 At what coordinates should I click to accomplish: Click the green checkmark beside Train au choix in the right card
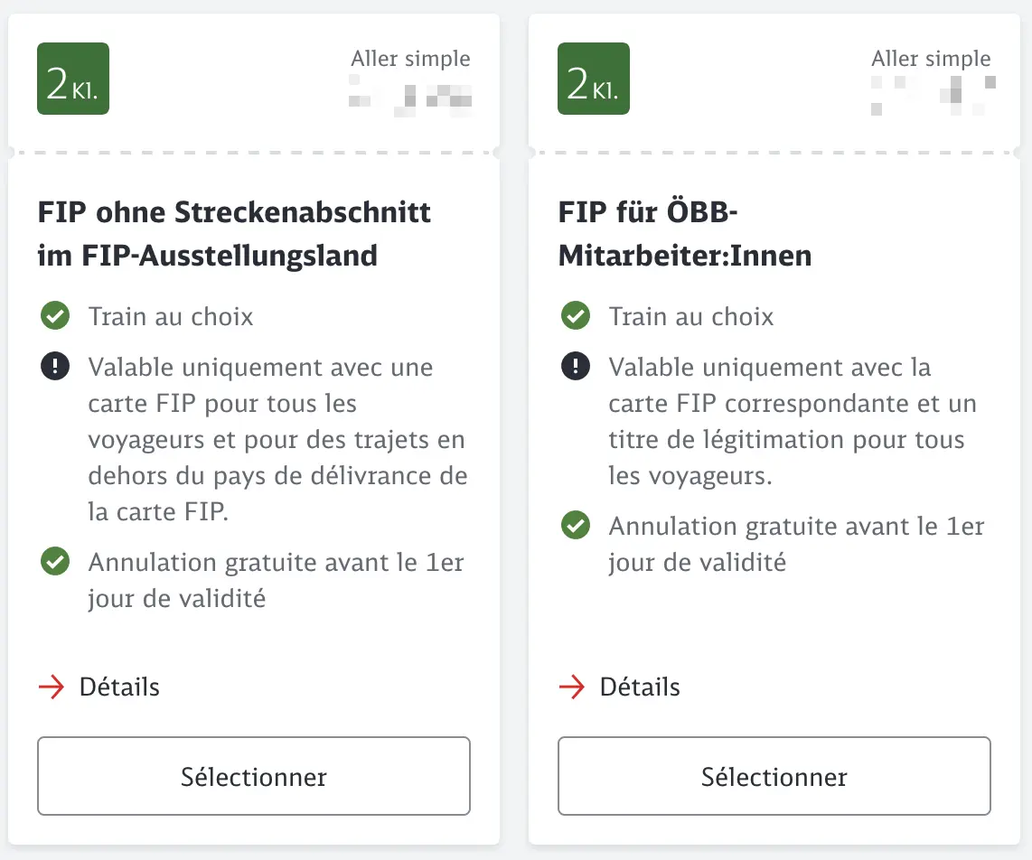(576, 317)
